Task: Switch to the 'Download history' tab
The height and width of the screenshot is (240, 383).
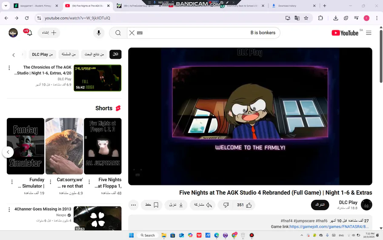Action: click(x=293, y=6)
